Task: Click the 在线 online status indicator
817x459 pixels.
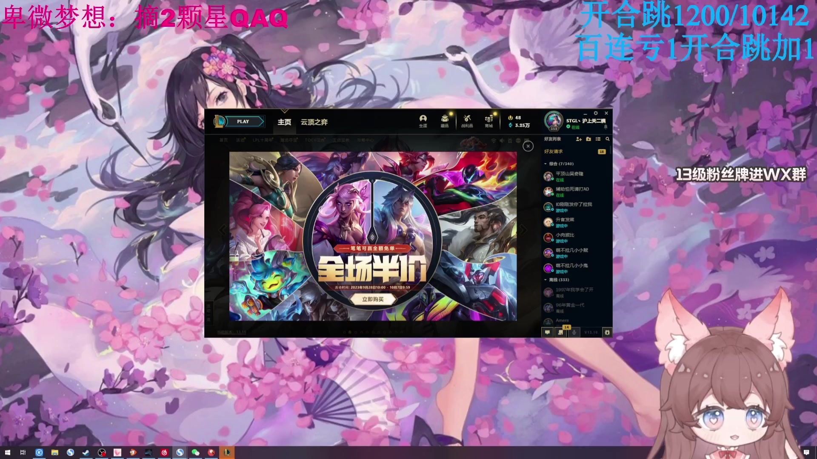Action: click(573, 127)
